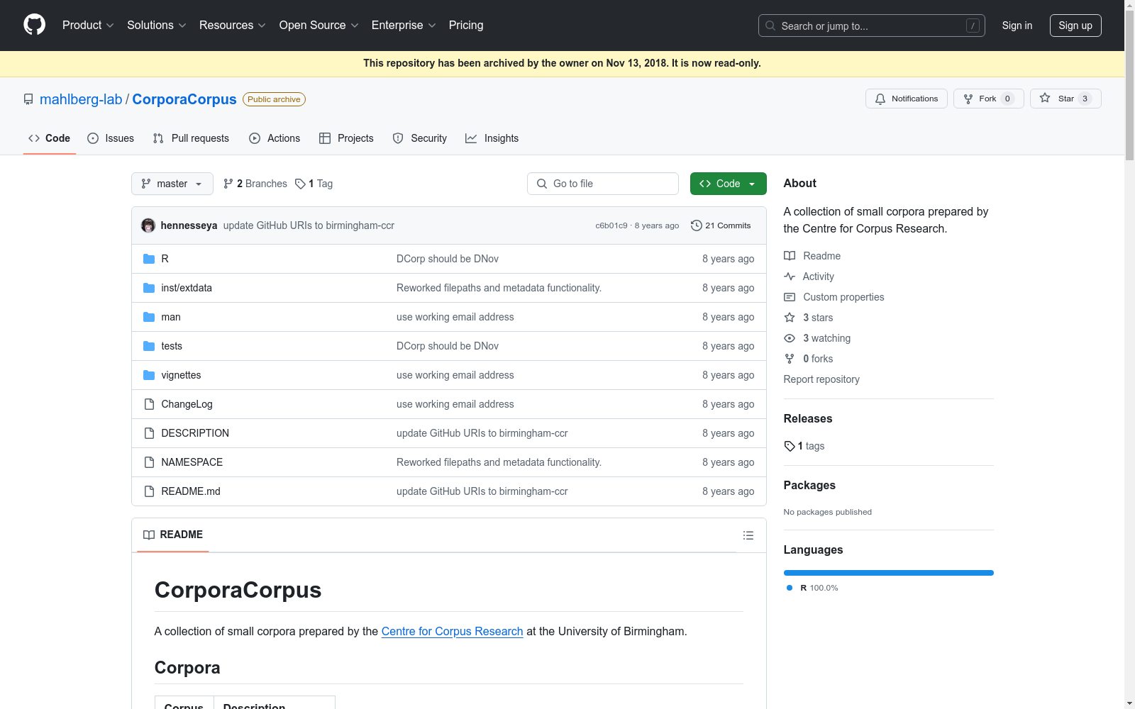The width and height of the screenshot is (1135, 709).
Task: Click the R language color dot
Action: (790, 588)
